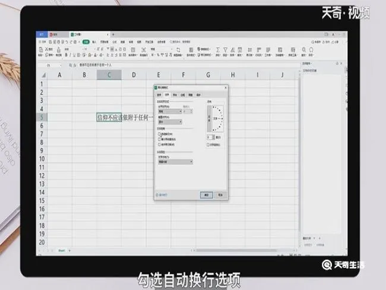Screen dimensions: 386x290
Task: Open the Formulas ribbon tab
Action: [115, 42]
